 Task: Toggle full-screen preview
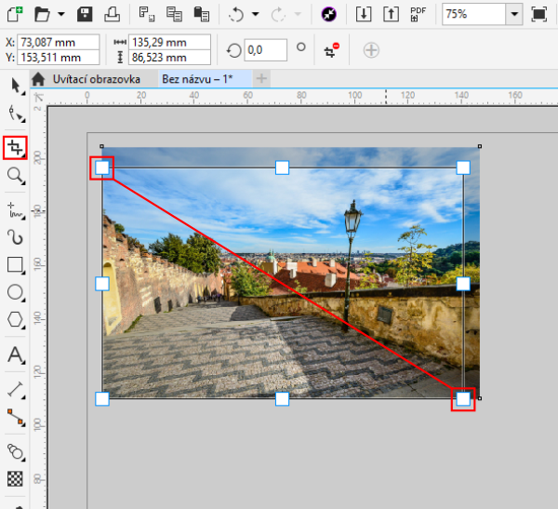(538, 14)
